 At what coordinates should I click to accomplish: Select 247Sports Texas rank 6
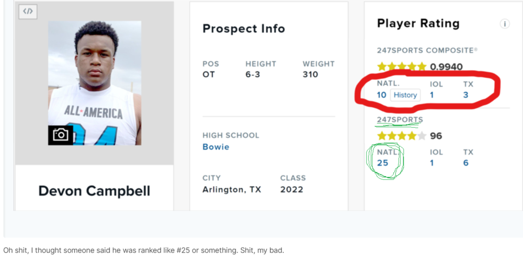click(465, 163)
